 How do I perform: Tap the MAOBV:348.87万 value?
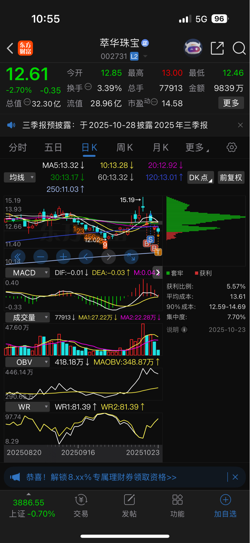(127, 362)
